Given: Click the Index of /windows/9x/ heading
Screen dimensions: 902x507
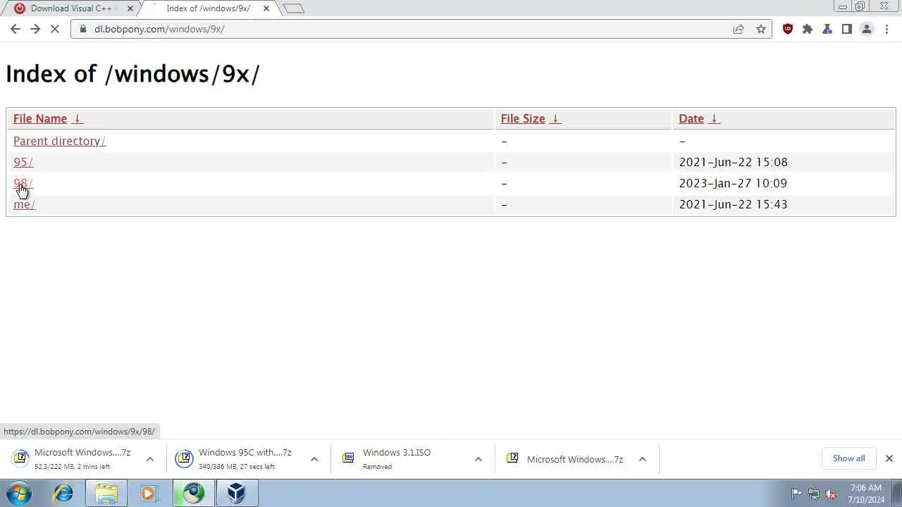Looking at the screenshot, I should click(x=132, y=73).
